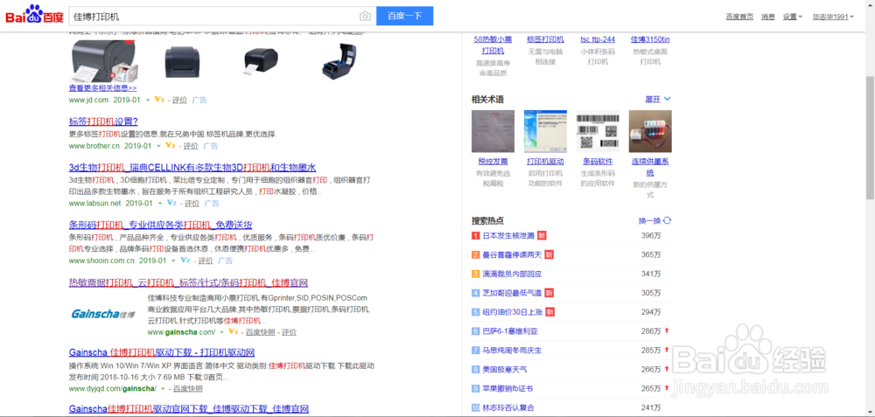Open dropdown arrow beside www.gainscha.com

click(222, 332)
